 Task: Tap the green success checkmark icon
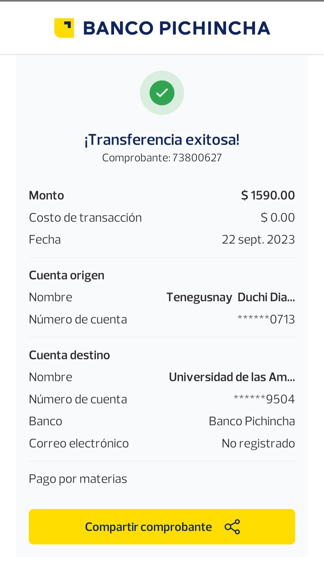(x=162, y=93)
